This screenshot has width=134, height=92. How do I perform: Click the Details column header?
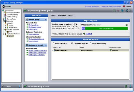[94, 47]
